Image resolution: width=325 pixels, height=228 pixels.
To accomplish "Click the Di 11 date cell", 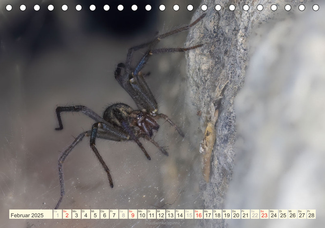I will point(152,214).
